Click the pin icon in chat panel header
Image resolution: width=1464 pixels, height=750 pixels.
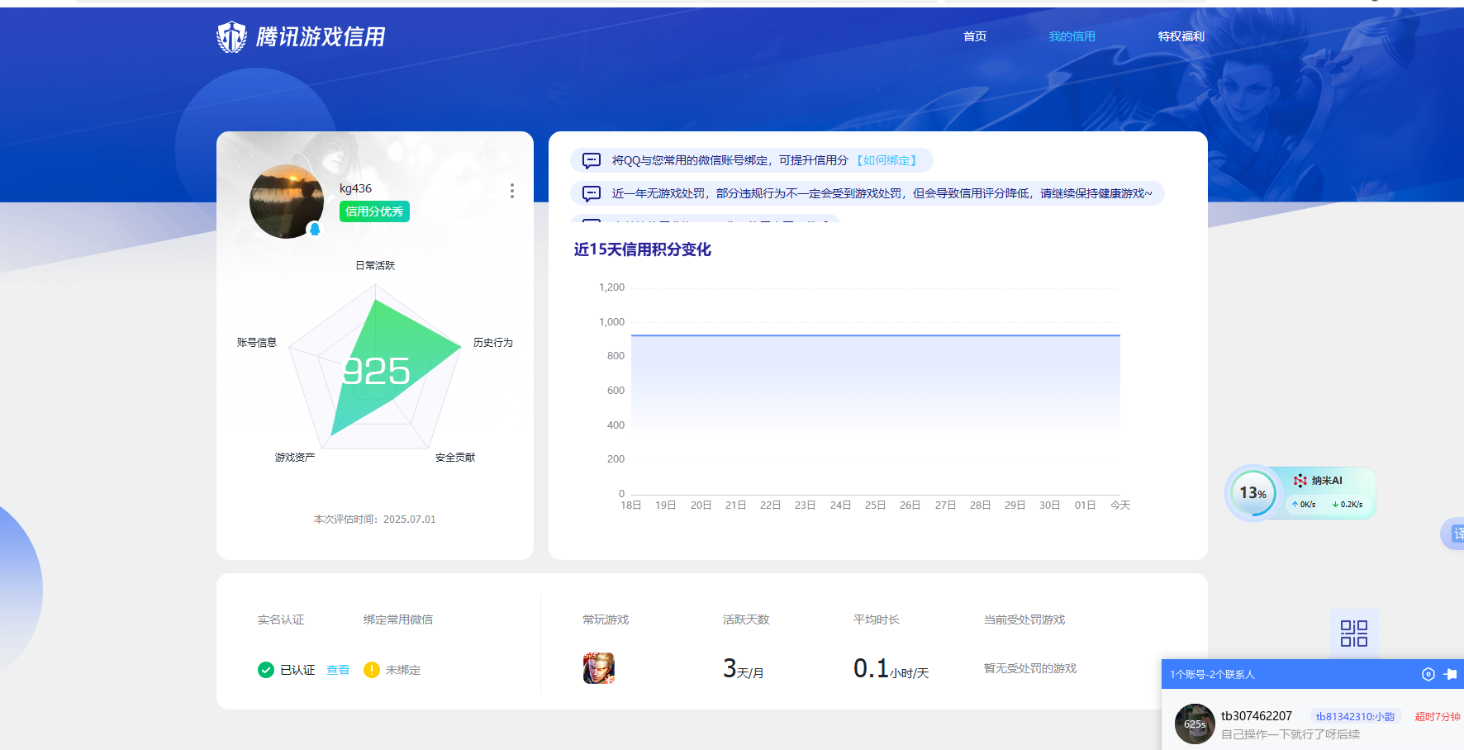(1450, 674)
